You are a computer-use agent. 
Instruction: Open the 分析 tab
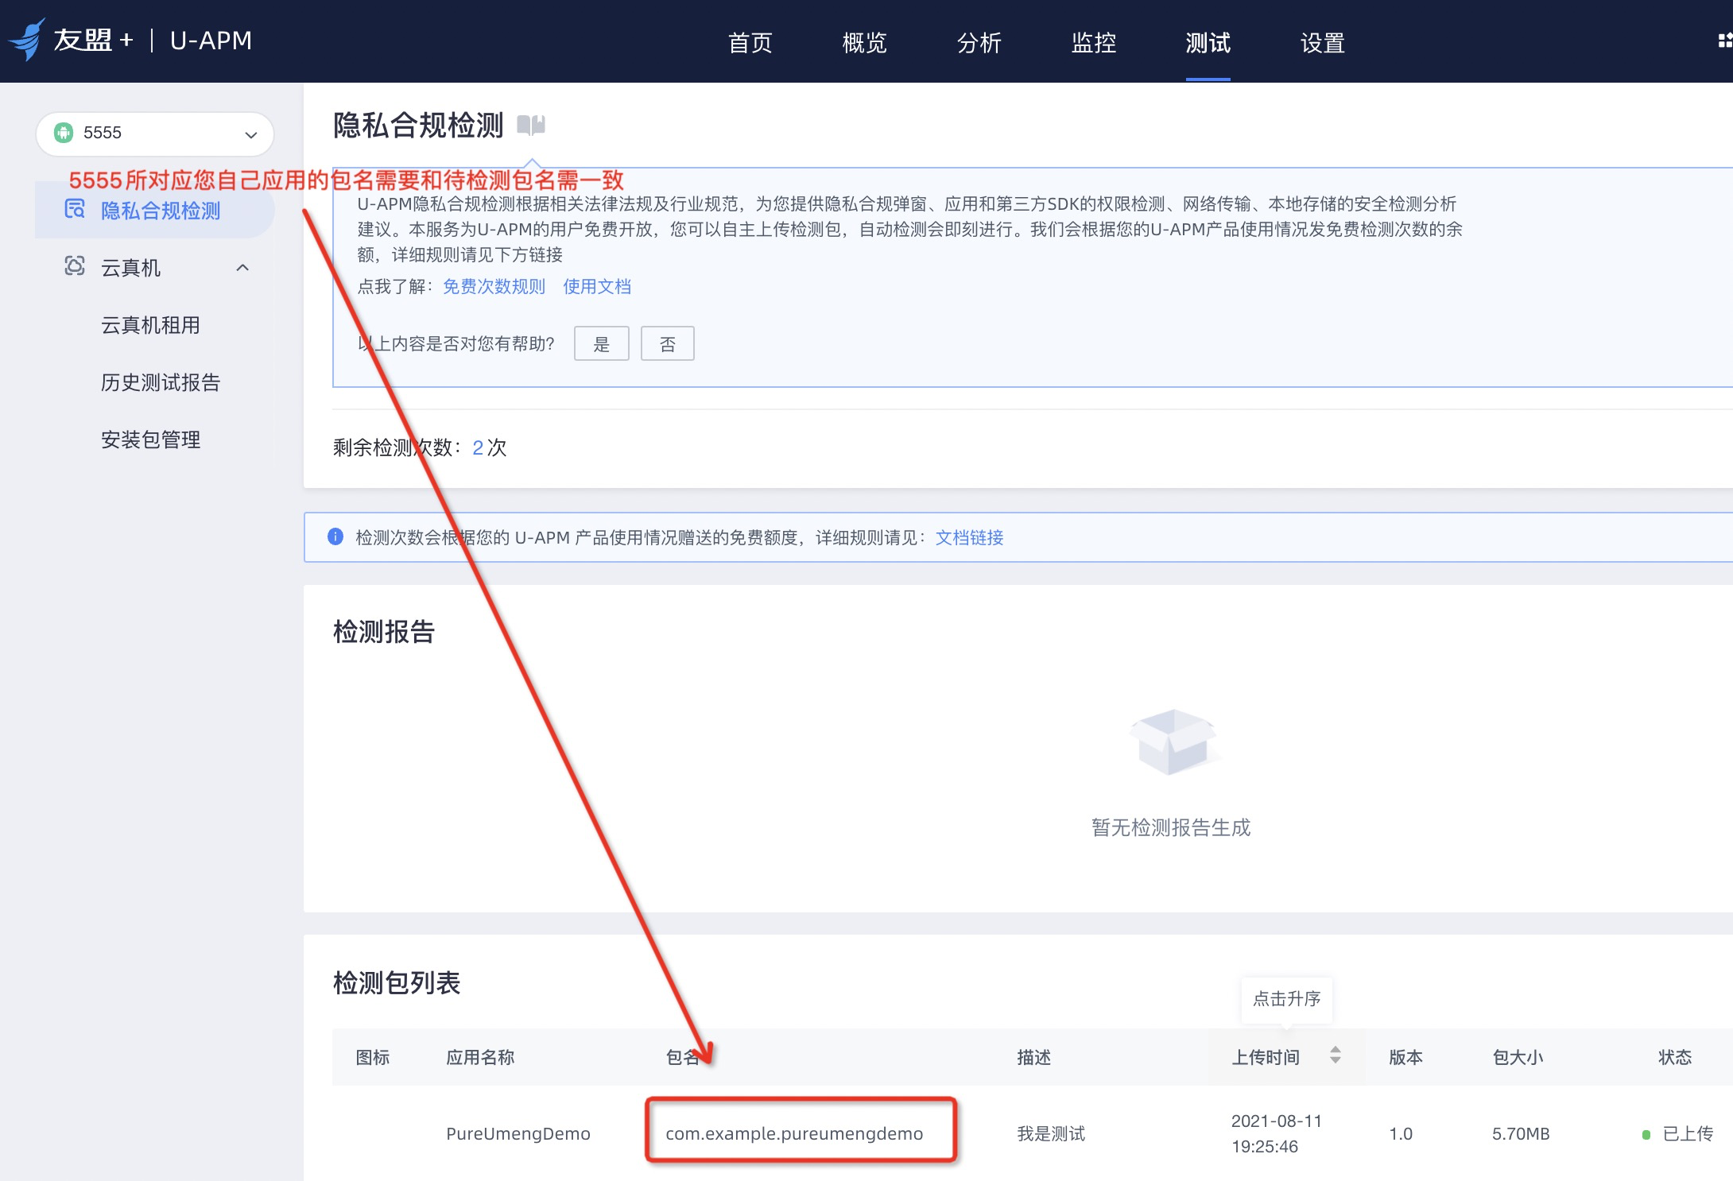point(979,42)
